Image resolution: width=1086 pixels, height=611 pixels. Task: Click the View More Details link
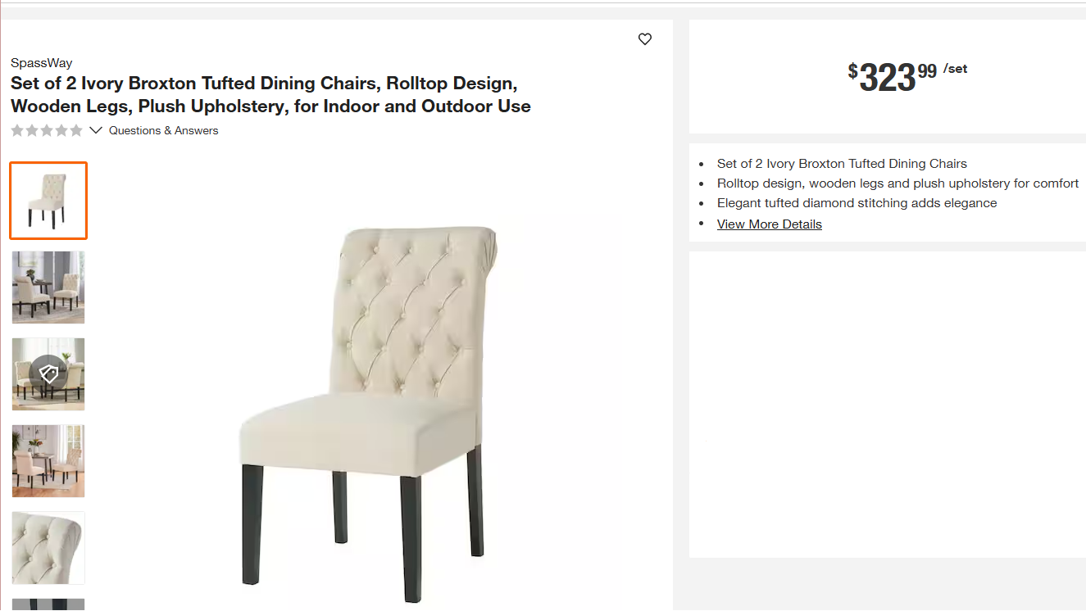point(769,224)
